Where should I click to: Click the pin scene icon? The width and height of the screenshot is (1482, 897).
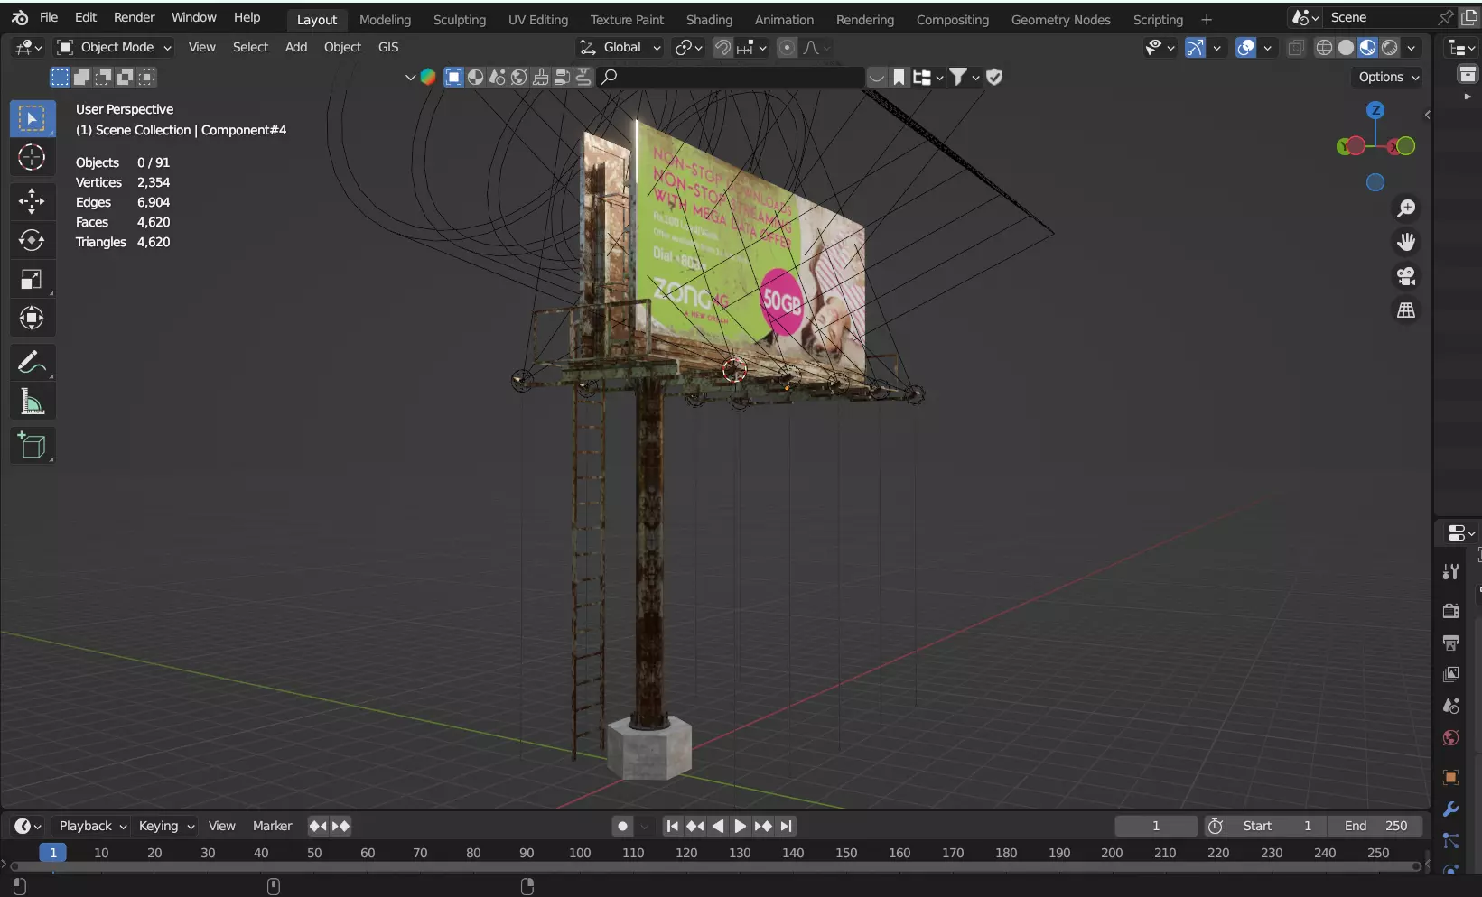click(x=1445, y=17)
